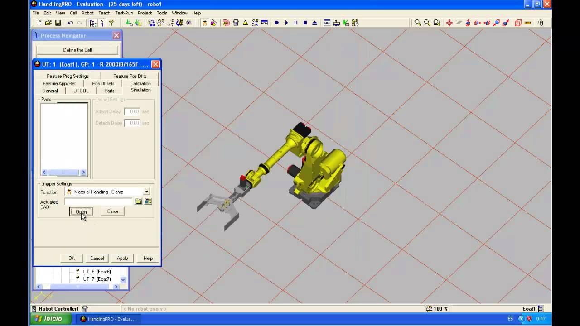Click the Eoat1 tool icon in status bar

(x=540, y=309)
